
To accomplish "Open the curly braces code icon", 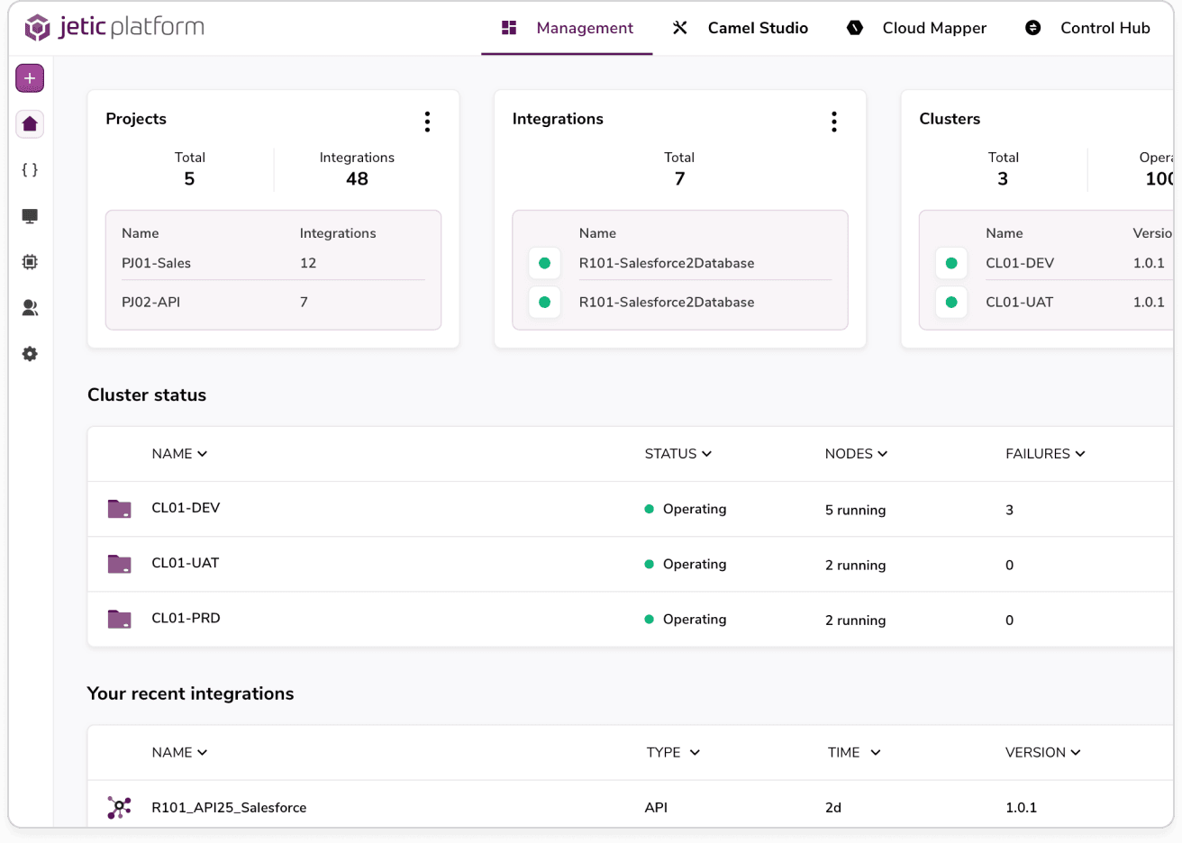I will click(x=30, y=170).
